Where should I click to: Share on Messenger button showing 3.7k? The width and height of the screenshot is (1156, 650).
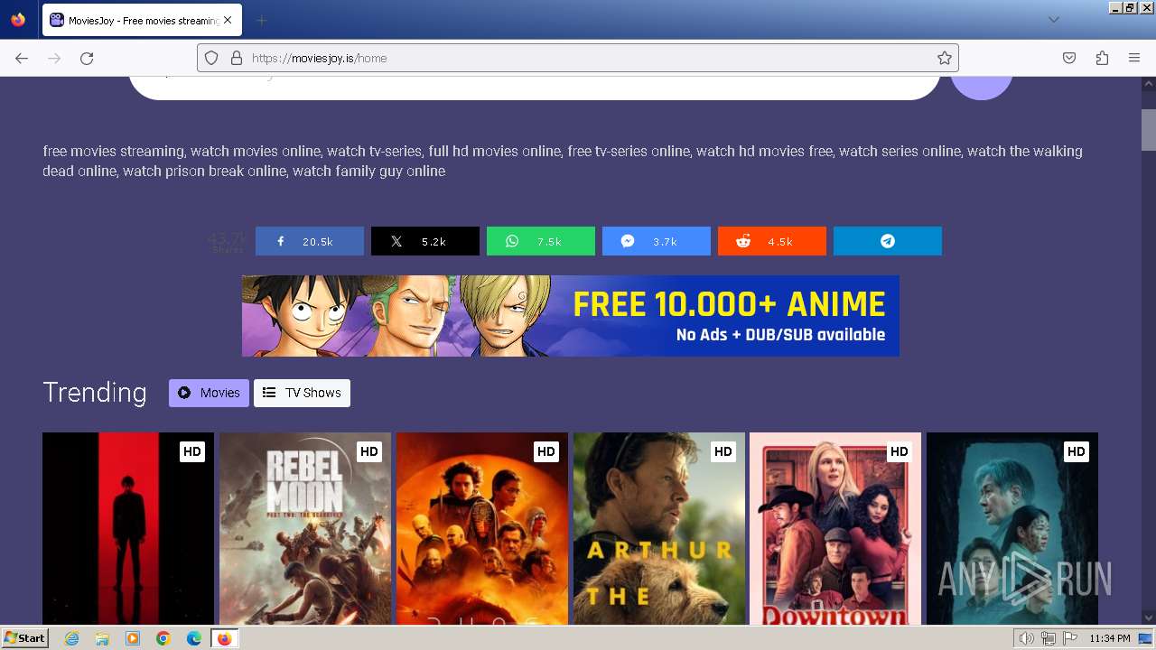pos(657,241)
